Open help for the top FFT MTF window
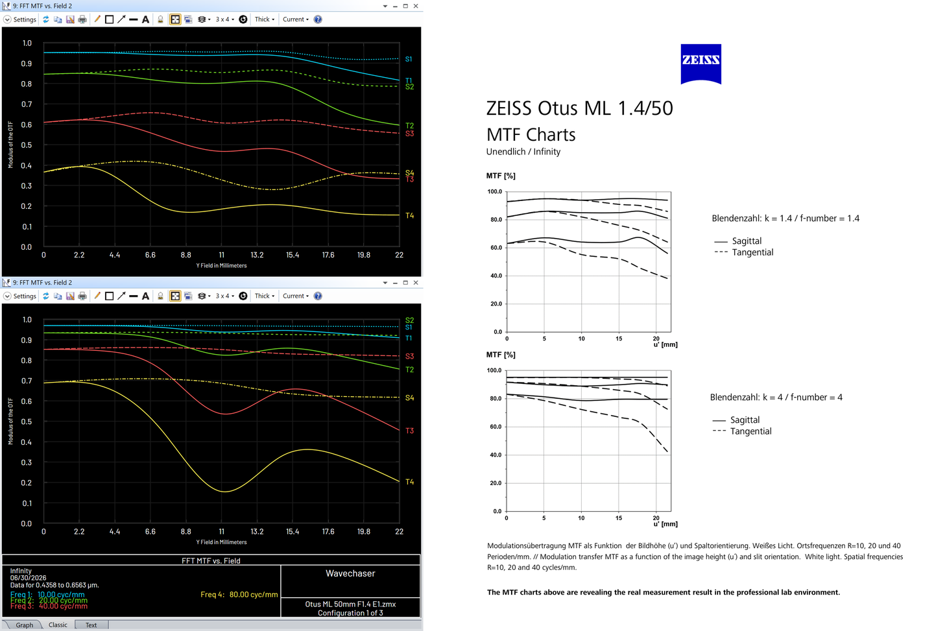The image size is (934, 631). point(318,19)
